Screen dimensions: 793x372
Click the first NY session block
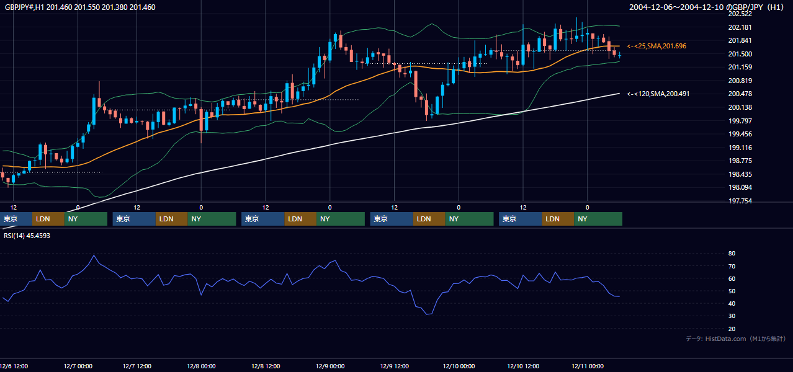coord(86,219)
